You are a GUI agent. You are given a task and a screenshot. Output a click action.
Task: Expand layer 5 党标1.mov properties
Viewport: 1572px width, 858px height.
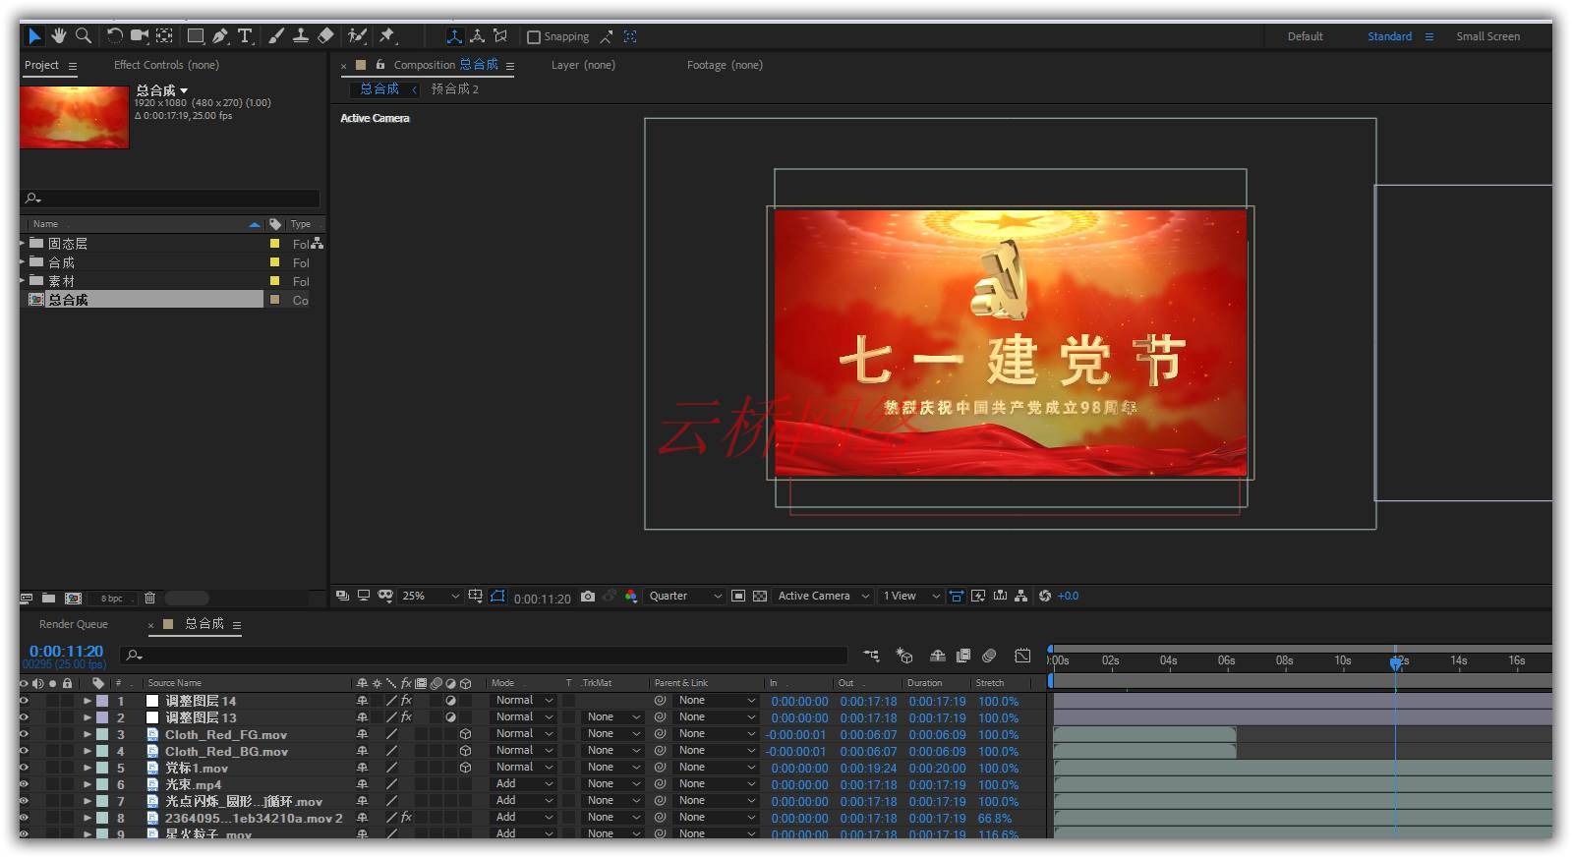click(87, 768)
